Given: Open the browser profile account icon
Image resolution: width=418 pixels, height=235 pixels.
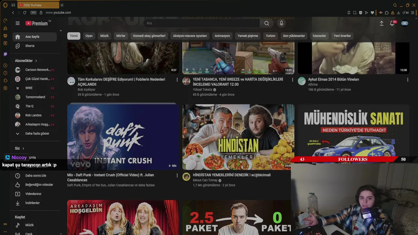Looking at the screenshot, I should [x=393, y=12].
